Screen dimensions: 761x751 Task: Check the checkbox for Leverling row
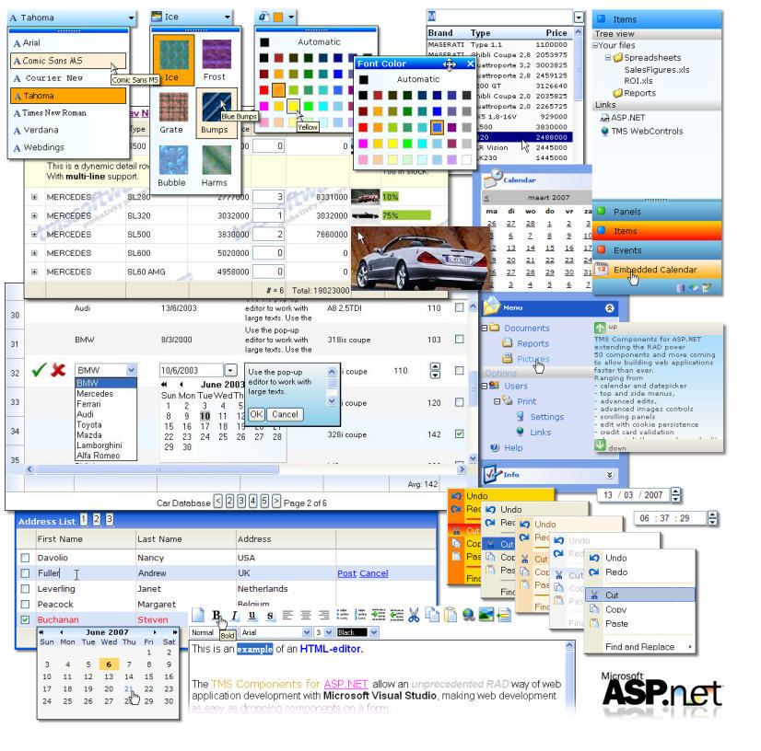click(x=25, y=589)
